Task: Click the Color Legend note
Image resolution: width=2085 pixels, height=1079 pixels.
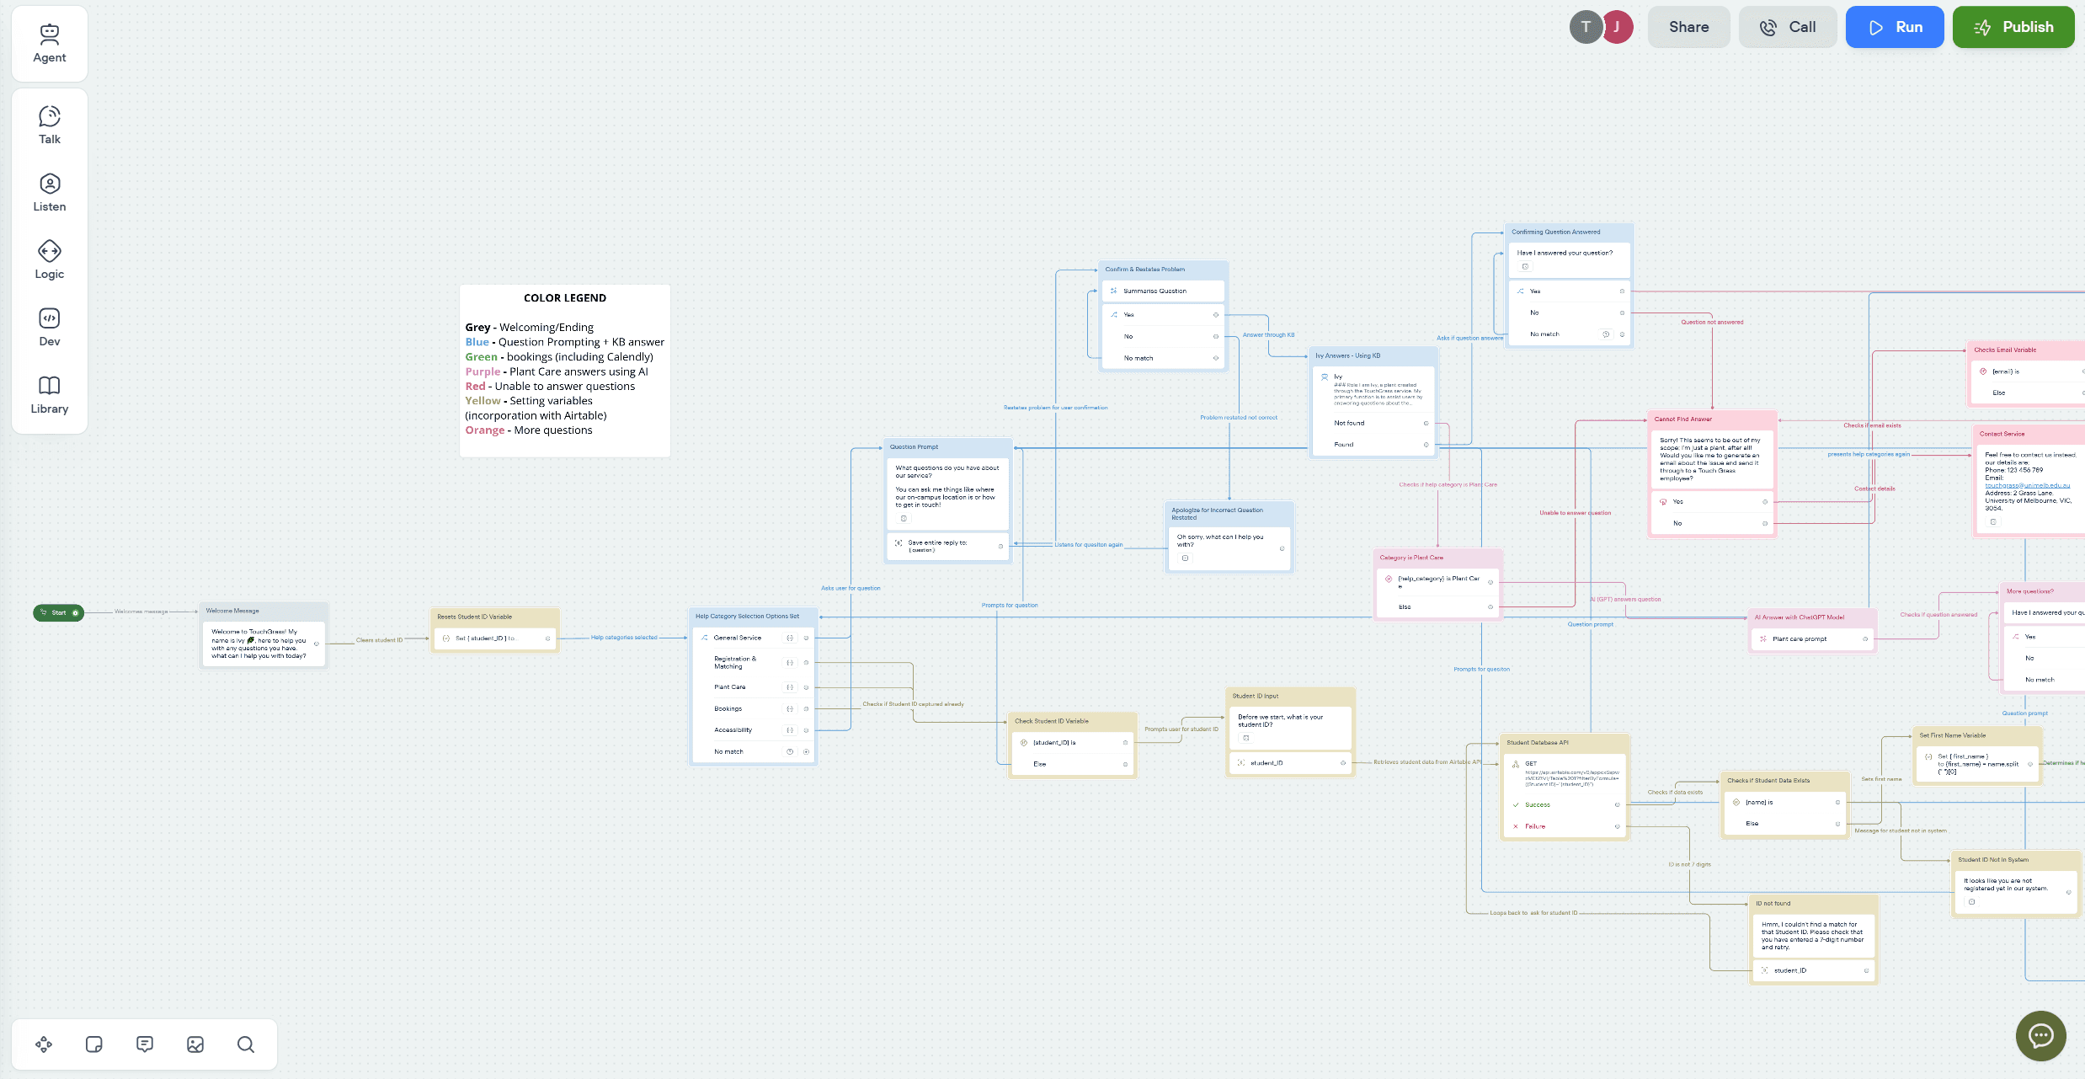Action: 565,371
